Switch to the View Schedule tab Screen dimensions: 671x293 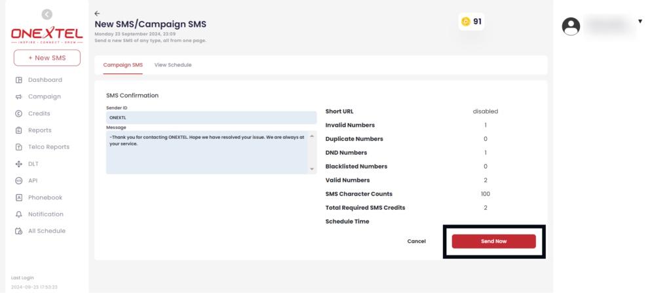tap(173, 65)
